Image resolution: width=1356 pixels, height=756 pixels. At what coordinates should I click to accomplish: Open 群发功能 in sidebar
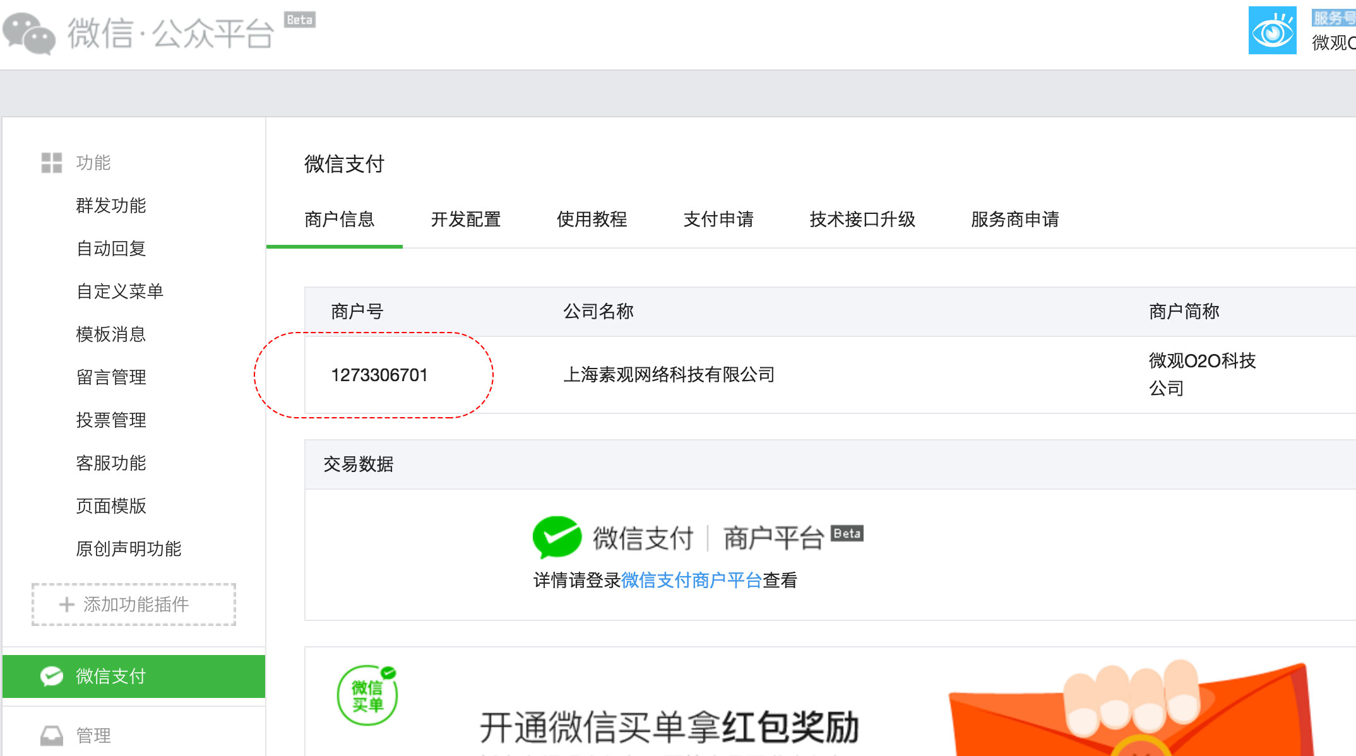click(110, 205)
